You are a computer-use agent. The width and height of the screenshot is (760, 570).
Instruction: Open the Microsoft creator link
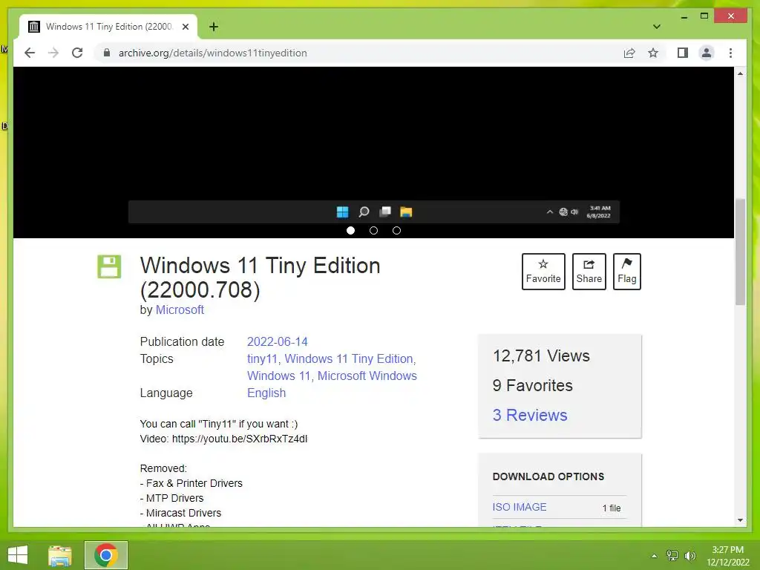click(180, 309)
